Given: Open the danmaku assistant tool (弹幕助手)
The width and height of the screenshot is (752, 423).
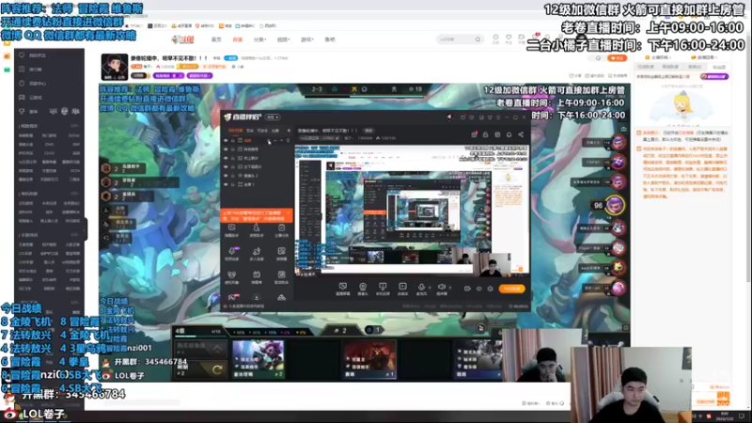Looking at the screenshot, I should [x=231, y=229].
